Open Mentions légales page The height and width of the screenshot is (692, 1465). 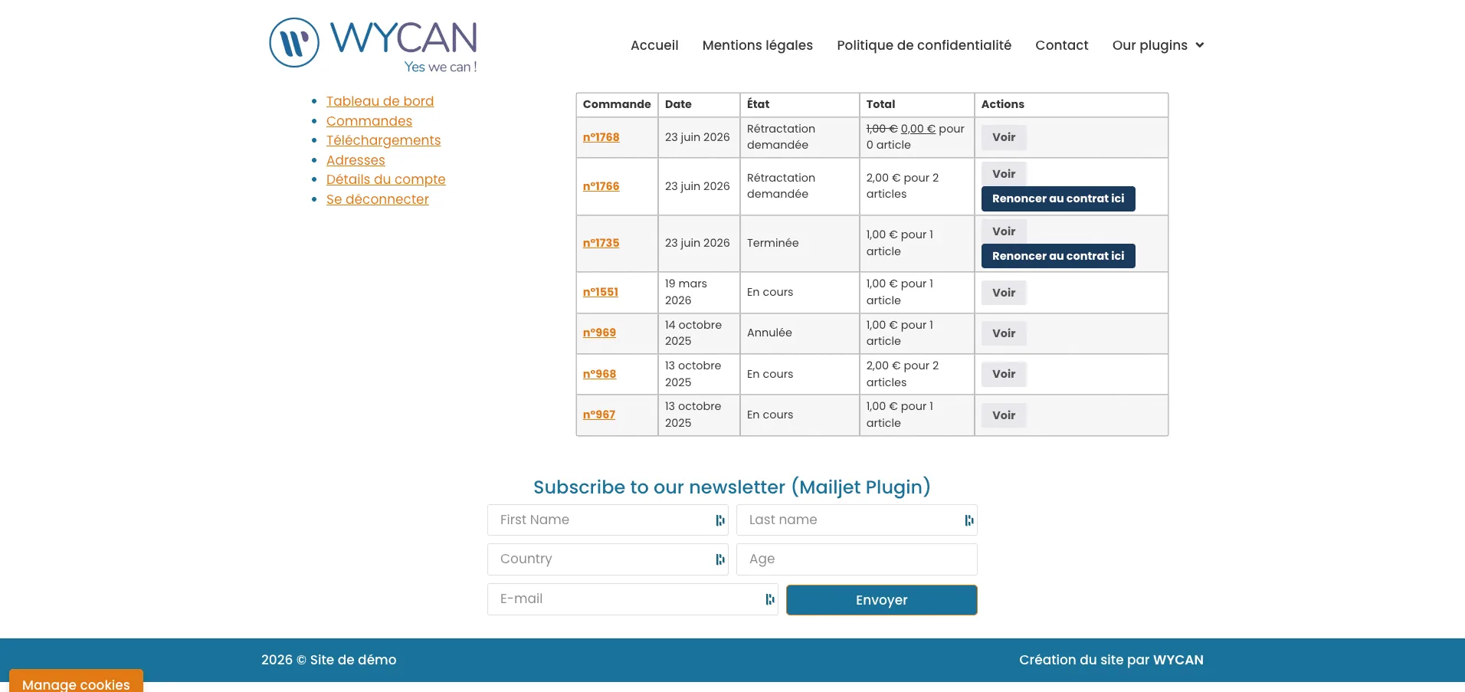point(757,45)
